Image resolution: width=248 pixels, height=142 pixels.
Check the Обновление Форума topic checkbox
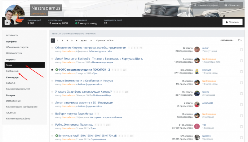tap(241, 50)
